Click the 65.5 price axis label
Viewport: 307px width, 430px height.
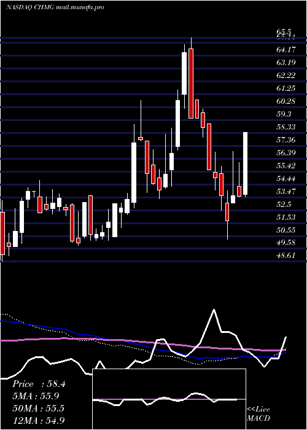pos(284,33)
